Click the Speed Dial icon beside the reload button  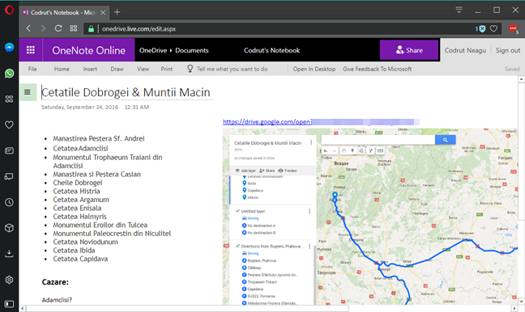[74, 28]
